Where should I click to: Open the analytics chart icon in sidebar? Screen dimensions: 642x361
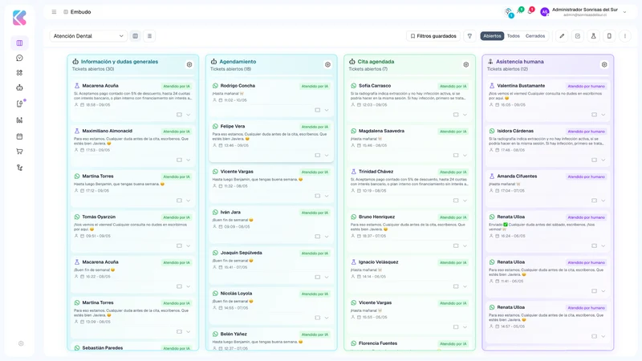(x=19, y=120)
